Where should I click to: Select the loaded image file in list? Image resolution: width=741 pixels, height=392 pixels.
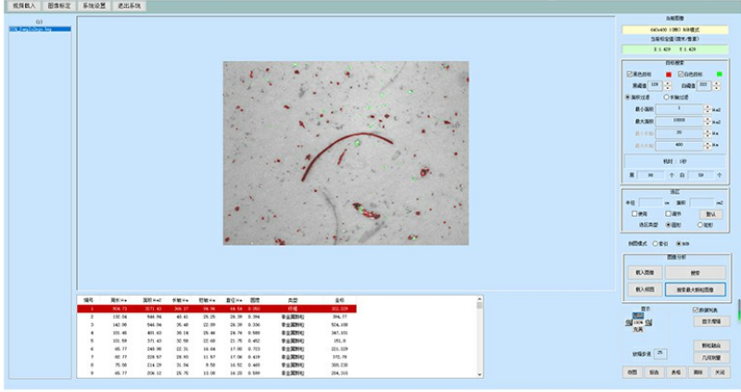39,29
